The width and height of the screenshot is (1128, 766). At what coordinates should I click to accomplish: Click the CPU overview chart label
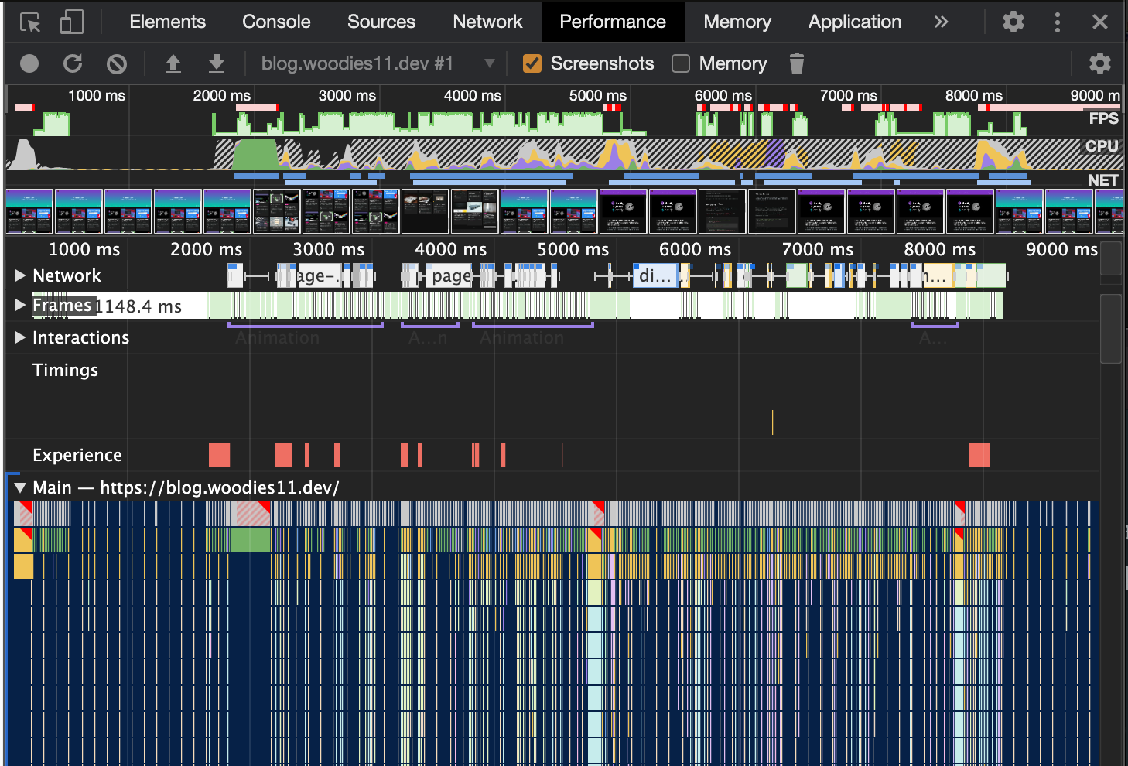coord(1102,146)
